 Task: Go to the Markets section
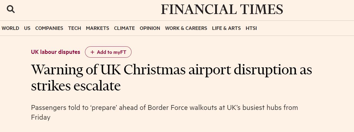[97, 28]
